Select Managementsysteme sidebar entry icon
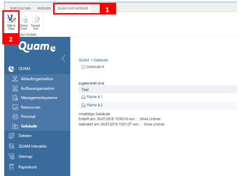 click(15, 98)
